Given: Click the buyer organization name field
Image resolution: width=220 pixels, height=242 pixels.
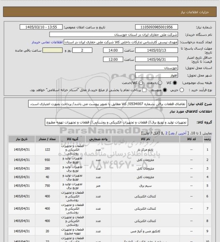Looking at the screenshot, I should coord(113,34).
